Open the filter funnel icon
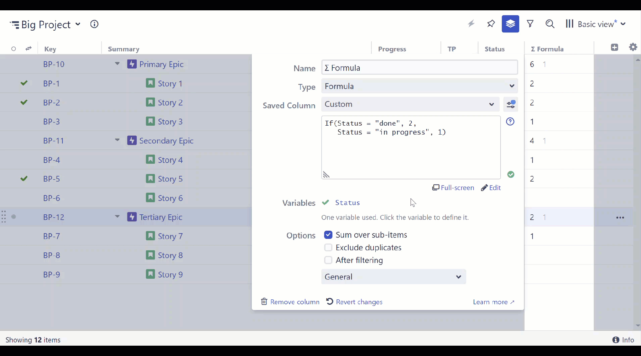The height and width of the screenshot is (356, 641). [530, 24]
